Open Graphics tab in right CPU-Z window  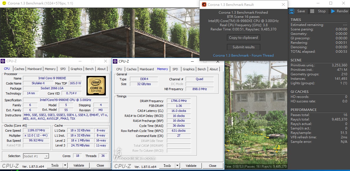[x=189, y=69]
